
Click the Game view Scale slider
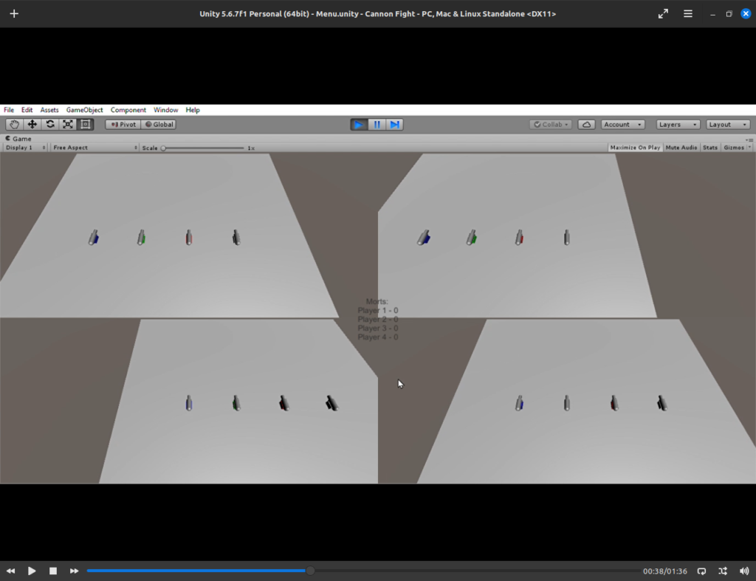pyautogui.click(x=203, y=148)
